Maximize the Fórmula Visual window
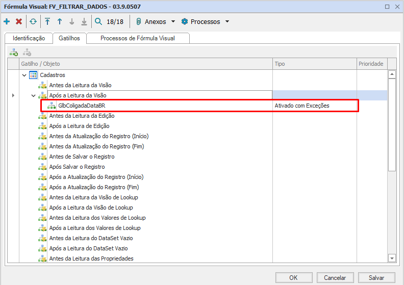Screen dimensions: 404x285 tap(387, 7)
